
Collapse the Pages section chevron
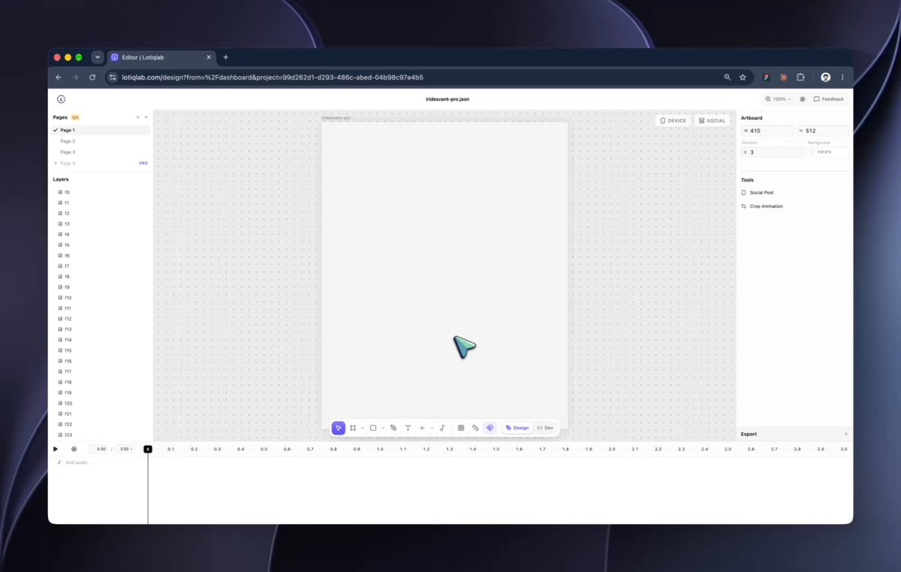point(146,117)
